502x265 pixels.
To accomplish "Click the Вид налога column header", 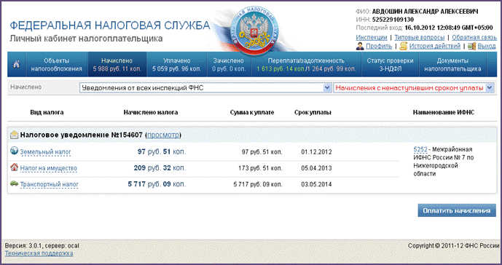I will pyautogui.click(x=47, y=112).
